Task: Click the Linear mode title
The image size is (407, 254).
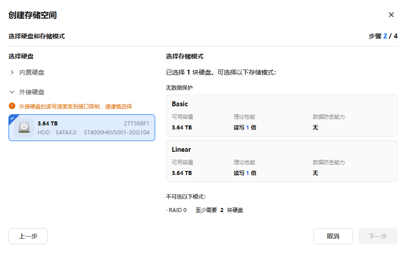Action: point(182,150)
